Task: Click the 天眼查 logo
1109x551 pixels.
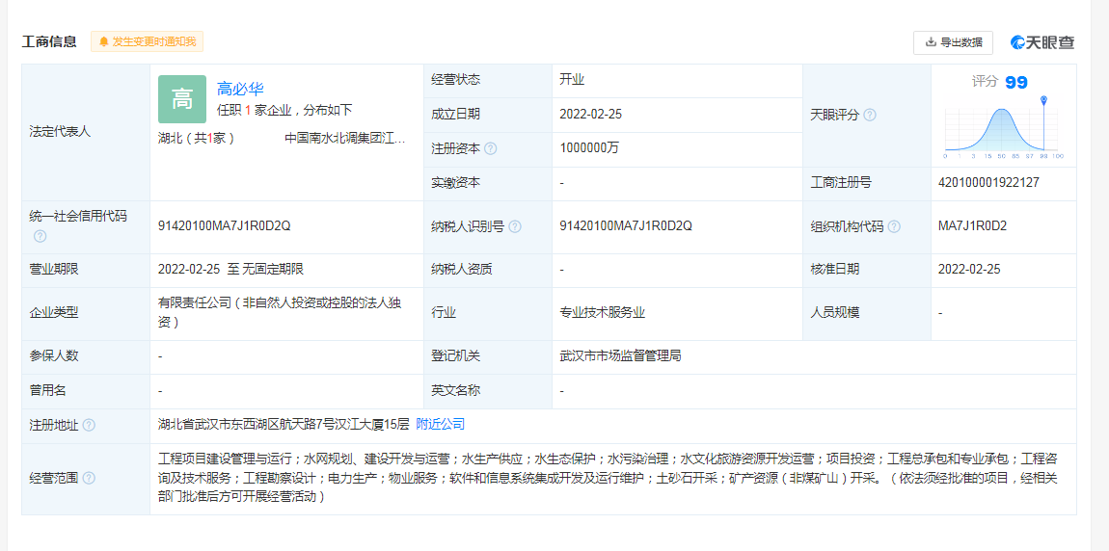Action: pyautogui.click(x=1042, y=42)
